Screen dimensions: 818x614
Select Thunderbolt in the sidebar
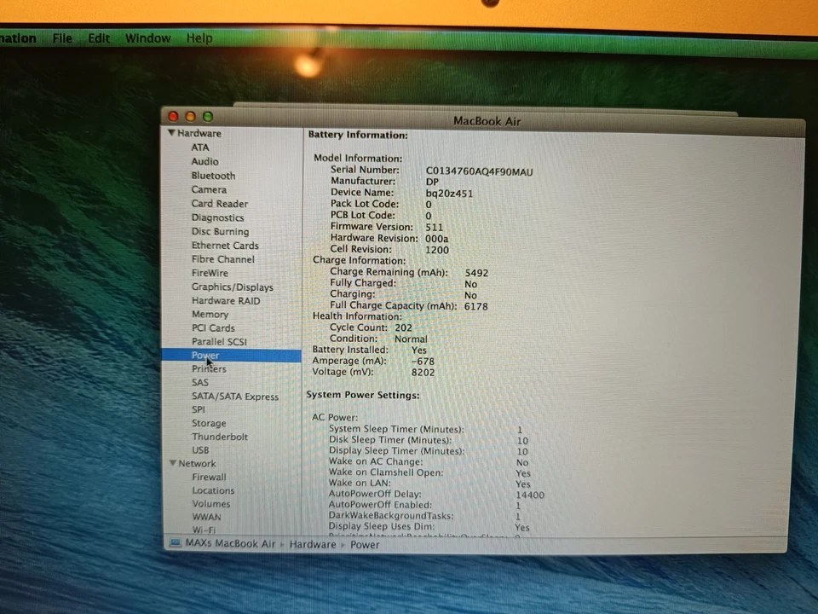click(220, 436)
